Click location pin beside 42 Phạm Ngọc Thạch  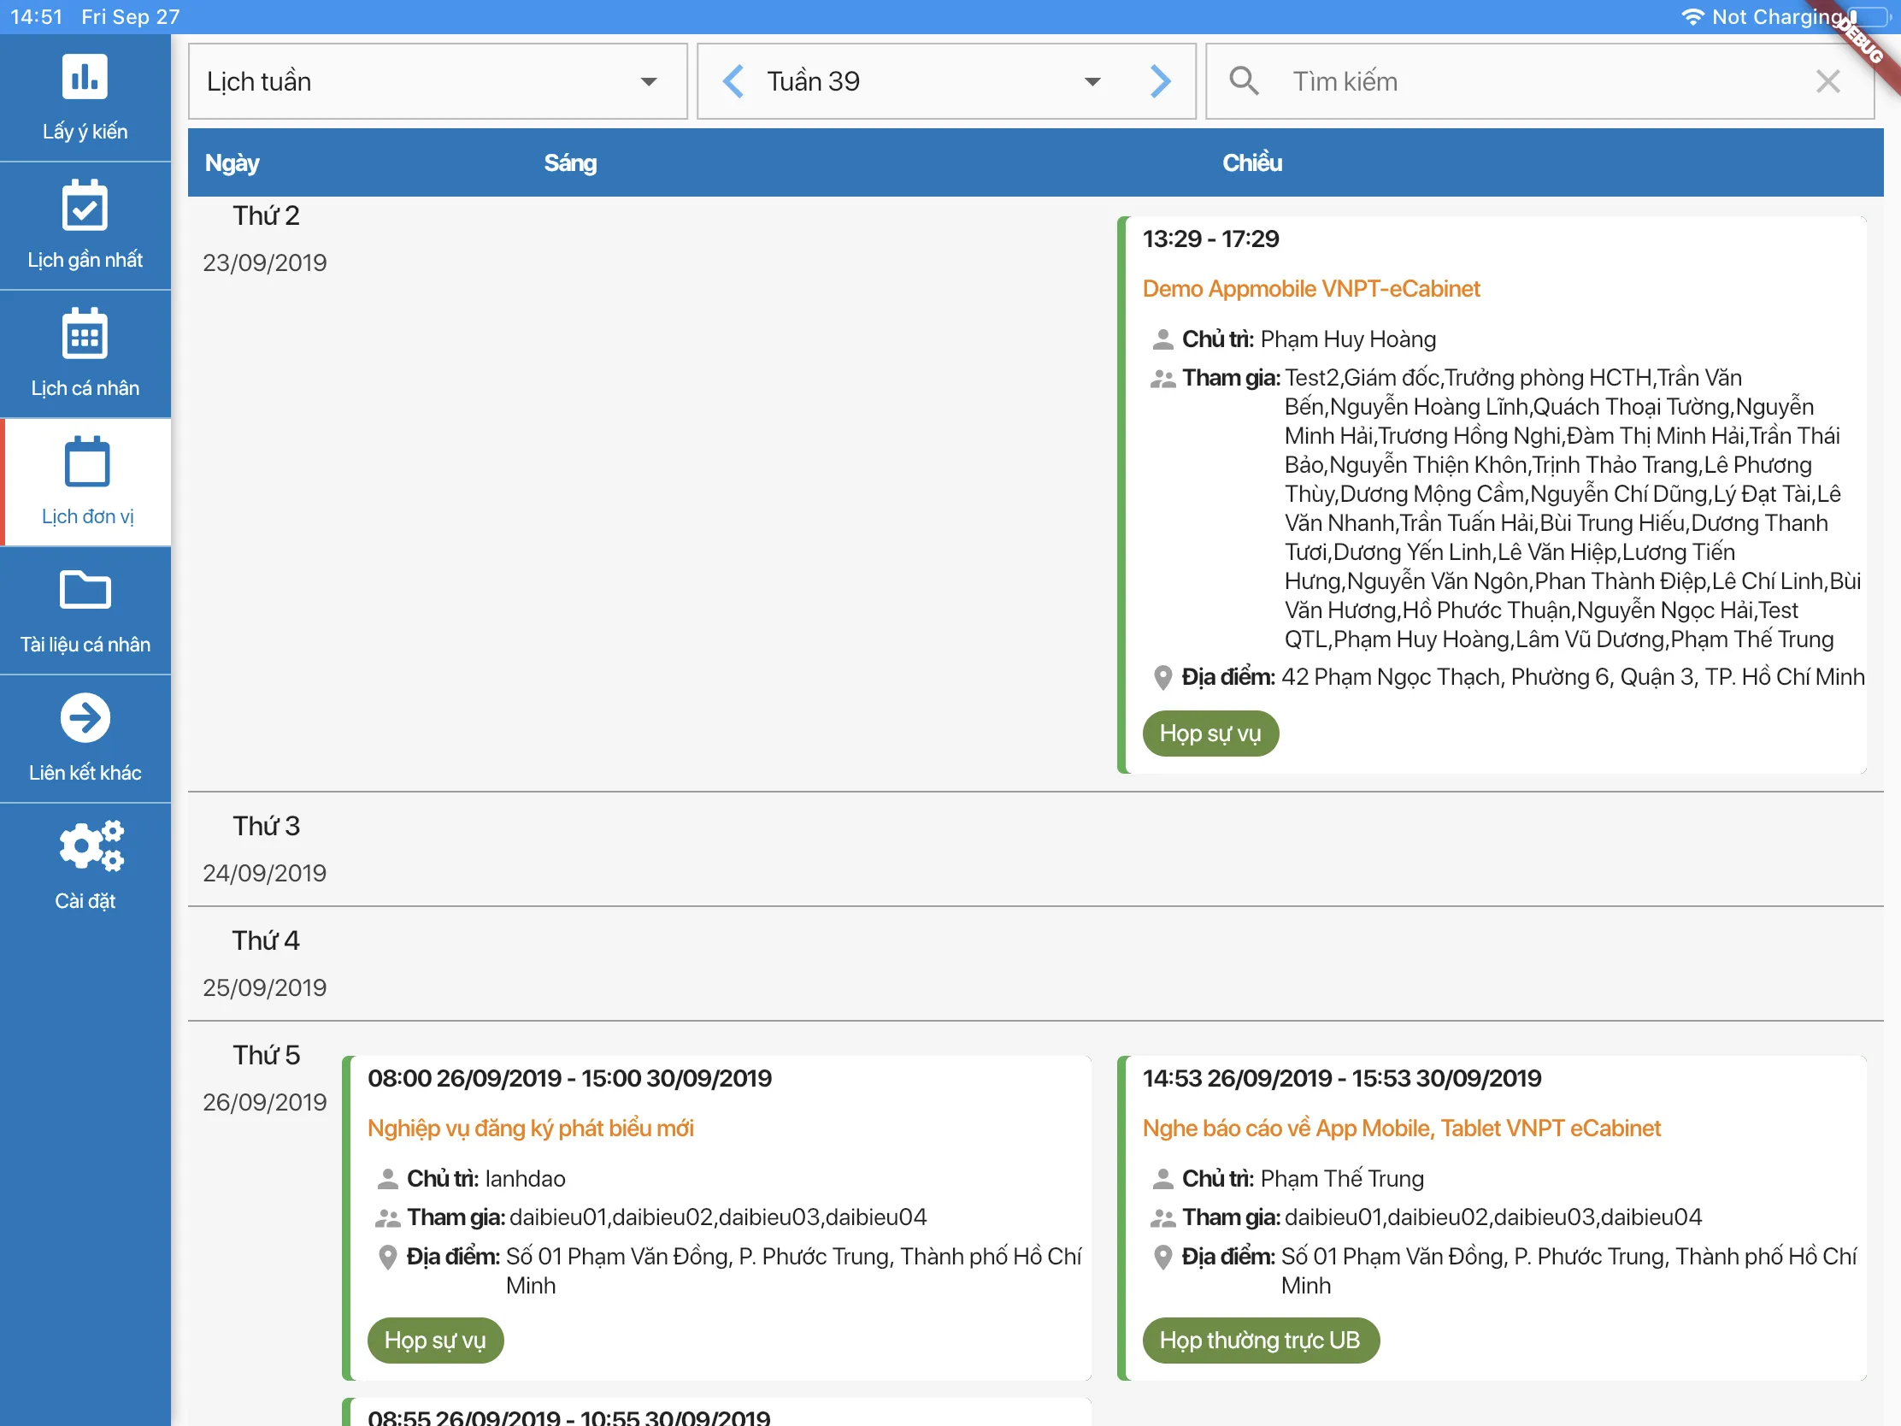[x=1162, y=678]
